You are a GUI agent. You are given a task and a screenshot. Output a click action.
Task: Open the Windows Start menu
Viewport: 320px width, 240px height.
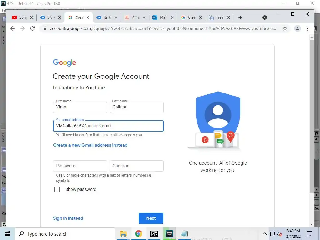point(7,234)
